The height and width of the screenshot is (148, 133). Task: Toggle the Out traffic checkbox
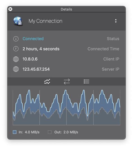[x=50, y=132]
